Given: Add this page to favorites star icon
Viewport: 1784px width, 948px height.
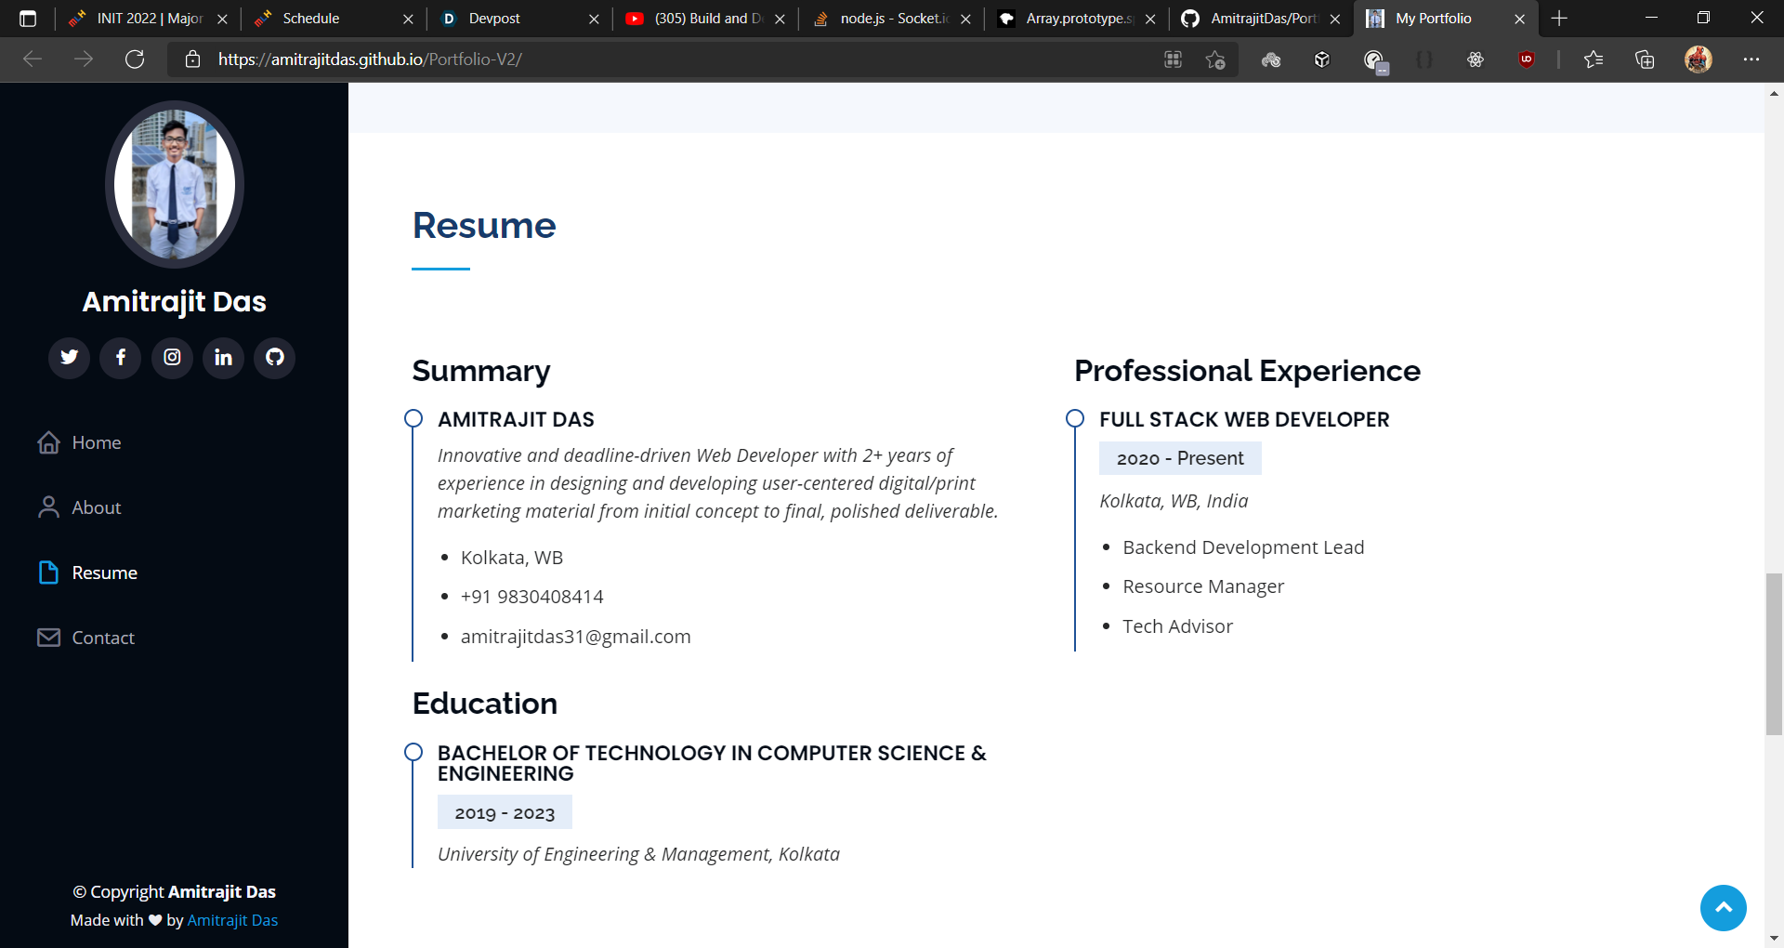Looking at the screenshot, I should click(x=1215, y=59).
